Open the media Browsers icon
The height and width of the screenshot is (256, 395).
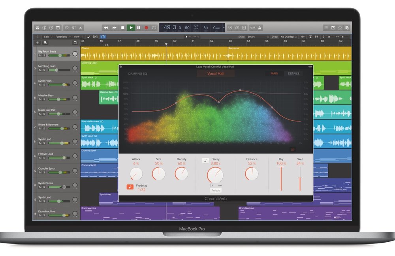click(347, 28)
